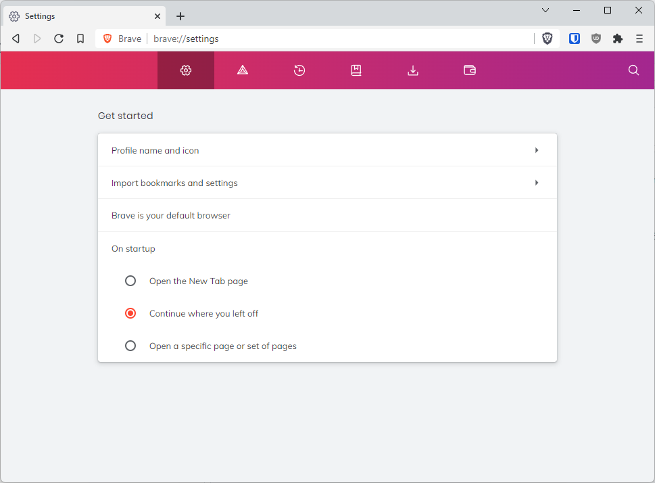The image size is (655, 483).
Task: Go back with the back arrow
Action: [16, 39]
